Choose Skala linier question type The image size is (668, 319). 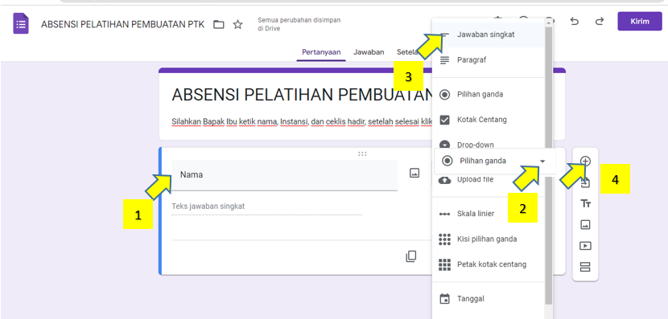point(489,214)
